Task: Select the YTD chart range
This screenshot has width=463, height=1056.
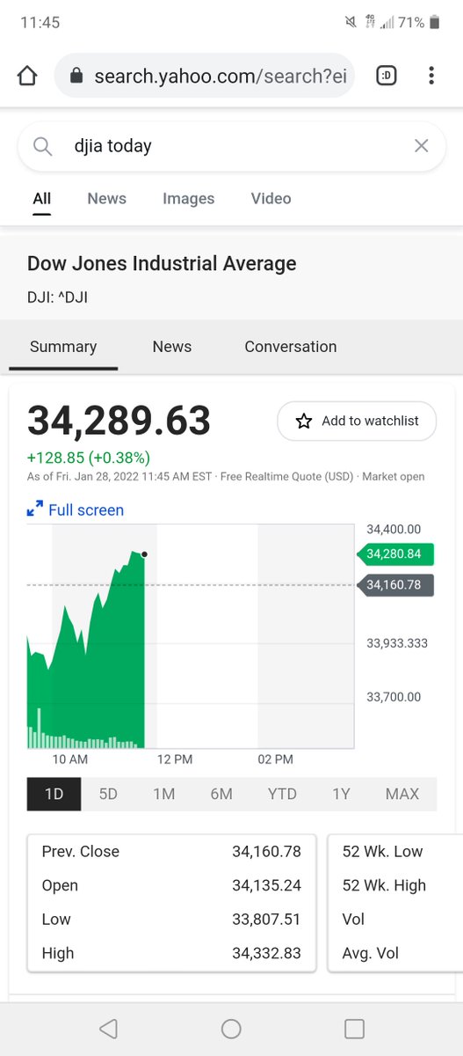Action: pos(282,794)
